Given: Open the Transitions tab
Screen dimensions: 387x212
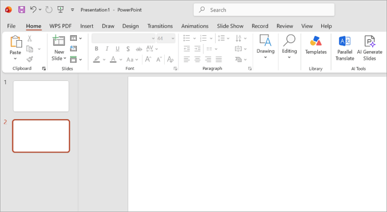Looking at the screenshot, I should pyautogui.click(x=160, y=26).
